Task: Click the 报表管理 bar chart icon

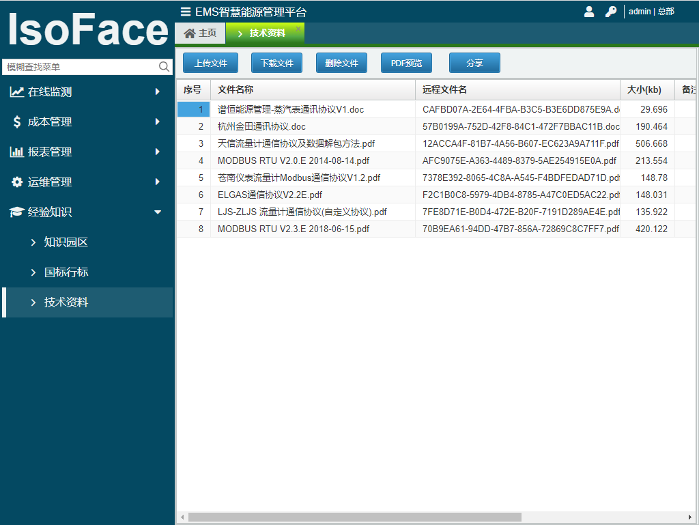Action: pos(17,152)
